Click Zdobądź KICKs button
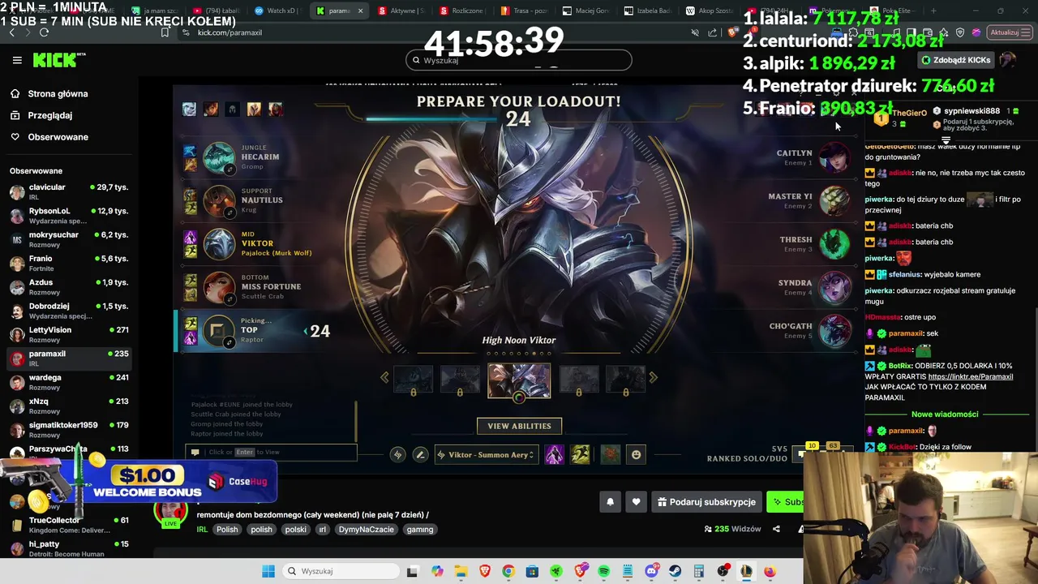Screen dimensions: 1038x584 [955, 60]
